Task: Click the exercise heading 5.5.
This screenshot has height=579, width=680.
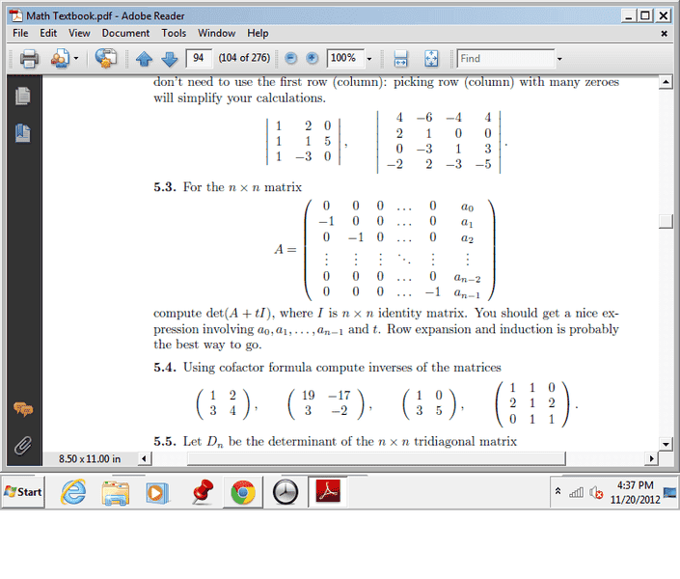Action: point(164,441)
